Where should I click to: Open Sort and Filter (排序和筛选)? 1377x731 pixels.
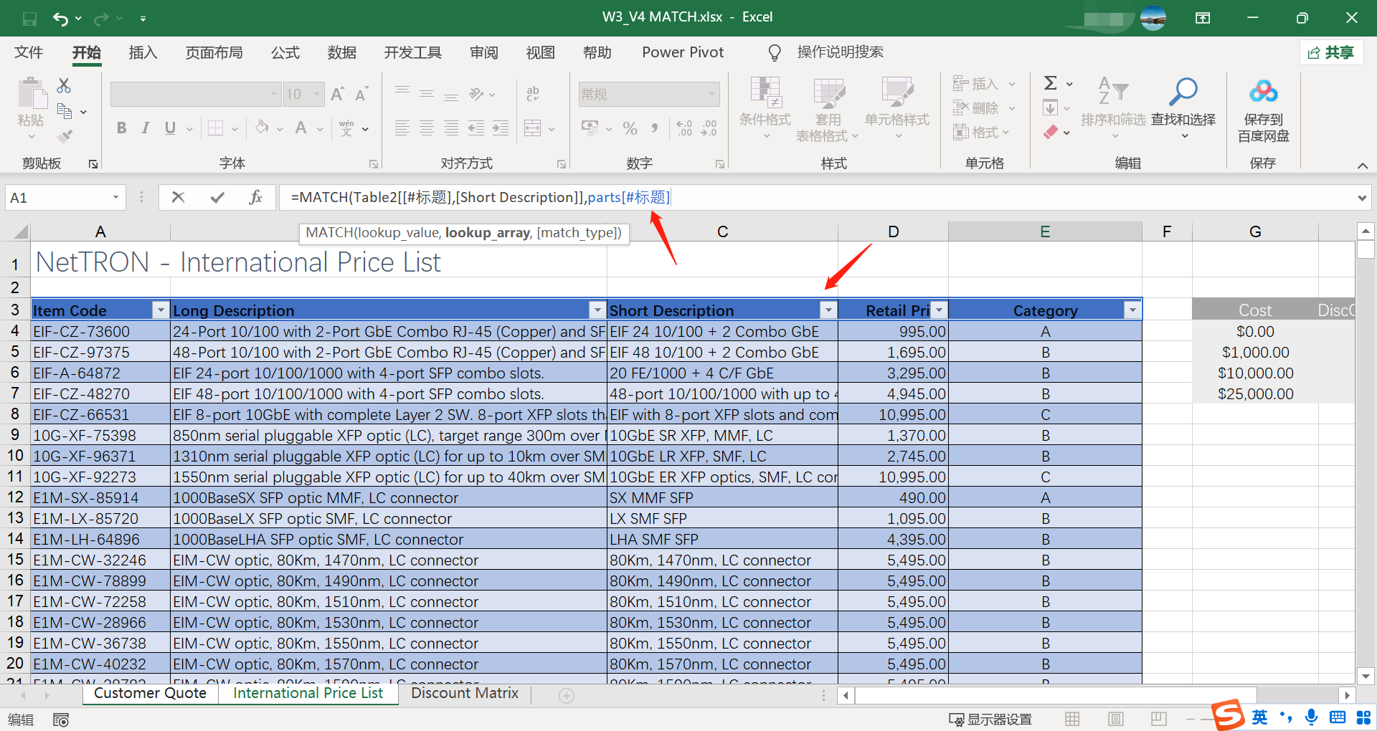point(1114,108)
